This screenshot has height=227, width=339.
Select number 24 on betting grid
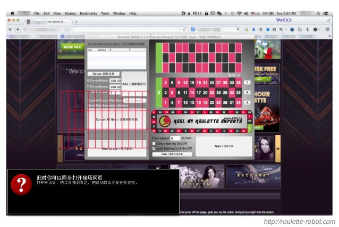tap(212, 83)
